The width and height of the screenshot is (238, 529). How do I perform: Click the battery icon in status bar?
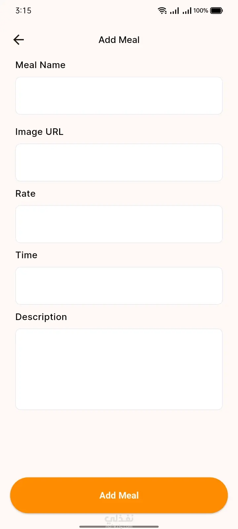(217, 11)
